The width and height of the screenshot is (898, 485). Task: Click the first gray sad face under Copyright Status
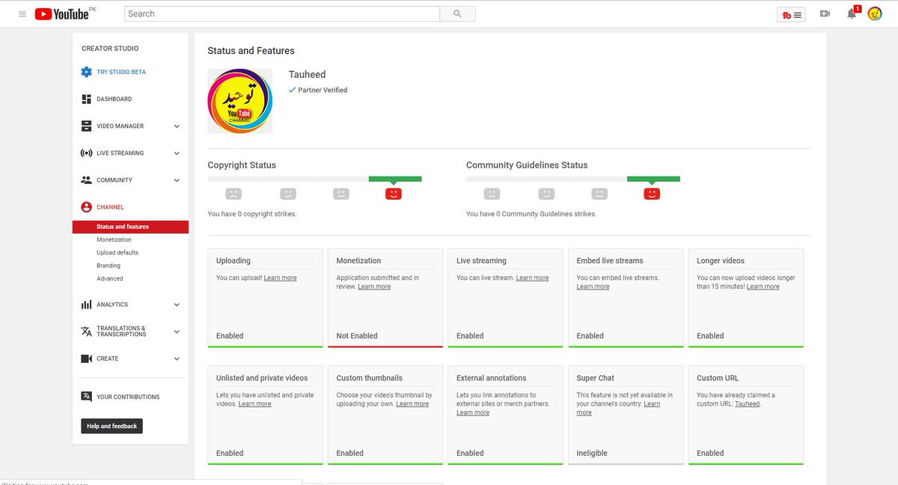point(233,194)
